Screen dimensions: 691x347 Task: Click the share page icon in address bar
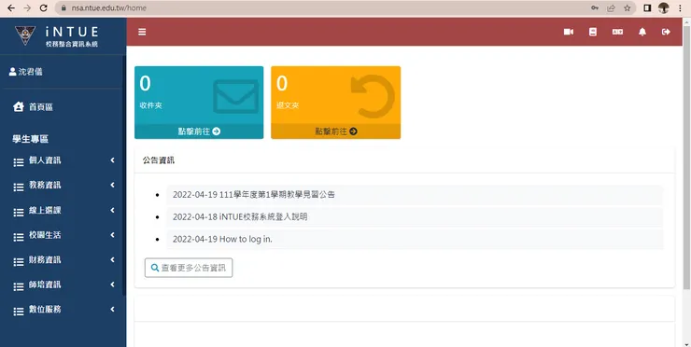pyautogui.click(x=611, y=7)
